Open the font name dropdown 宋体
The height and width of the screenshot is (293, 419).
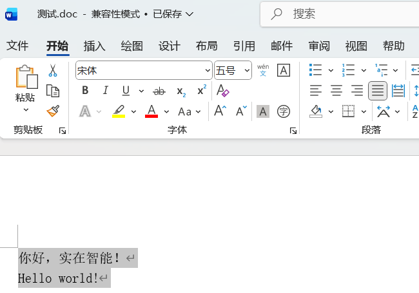[208, 70]
